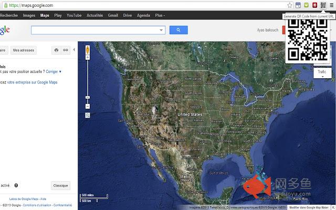Viewport: 336px width, 210px height.
Task: Select the Street View pegman icon
Action: 88,50
